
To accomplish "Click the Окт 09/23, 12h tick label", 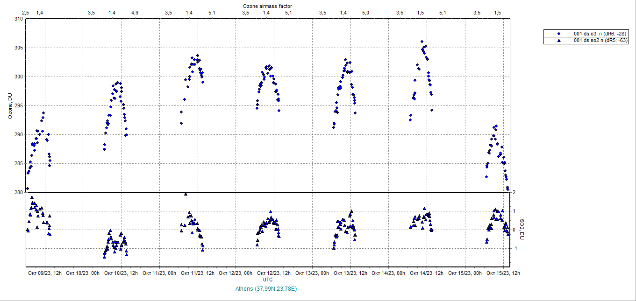I will click(x=45, y=273).
